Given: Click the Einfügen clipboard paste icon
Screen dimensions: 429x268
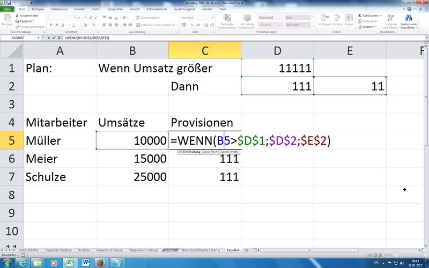Looking at the screenshot, I should pos(8,20).
